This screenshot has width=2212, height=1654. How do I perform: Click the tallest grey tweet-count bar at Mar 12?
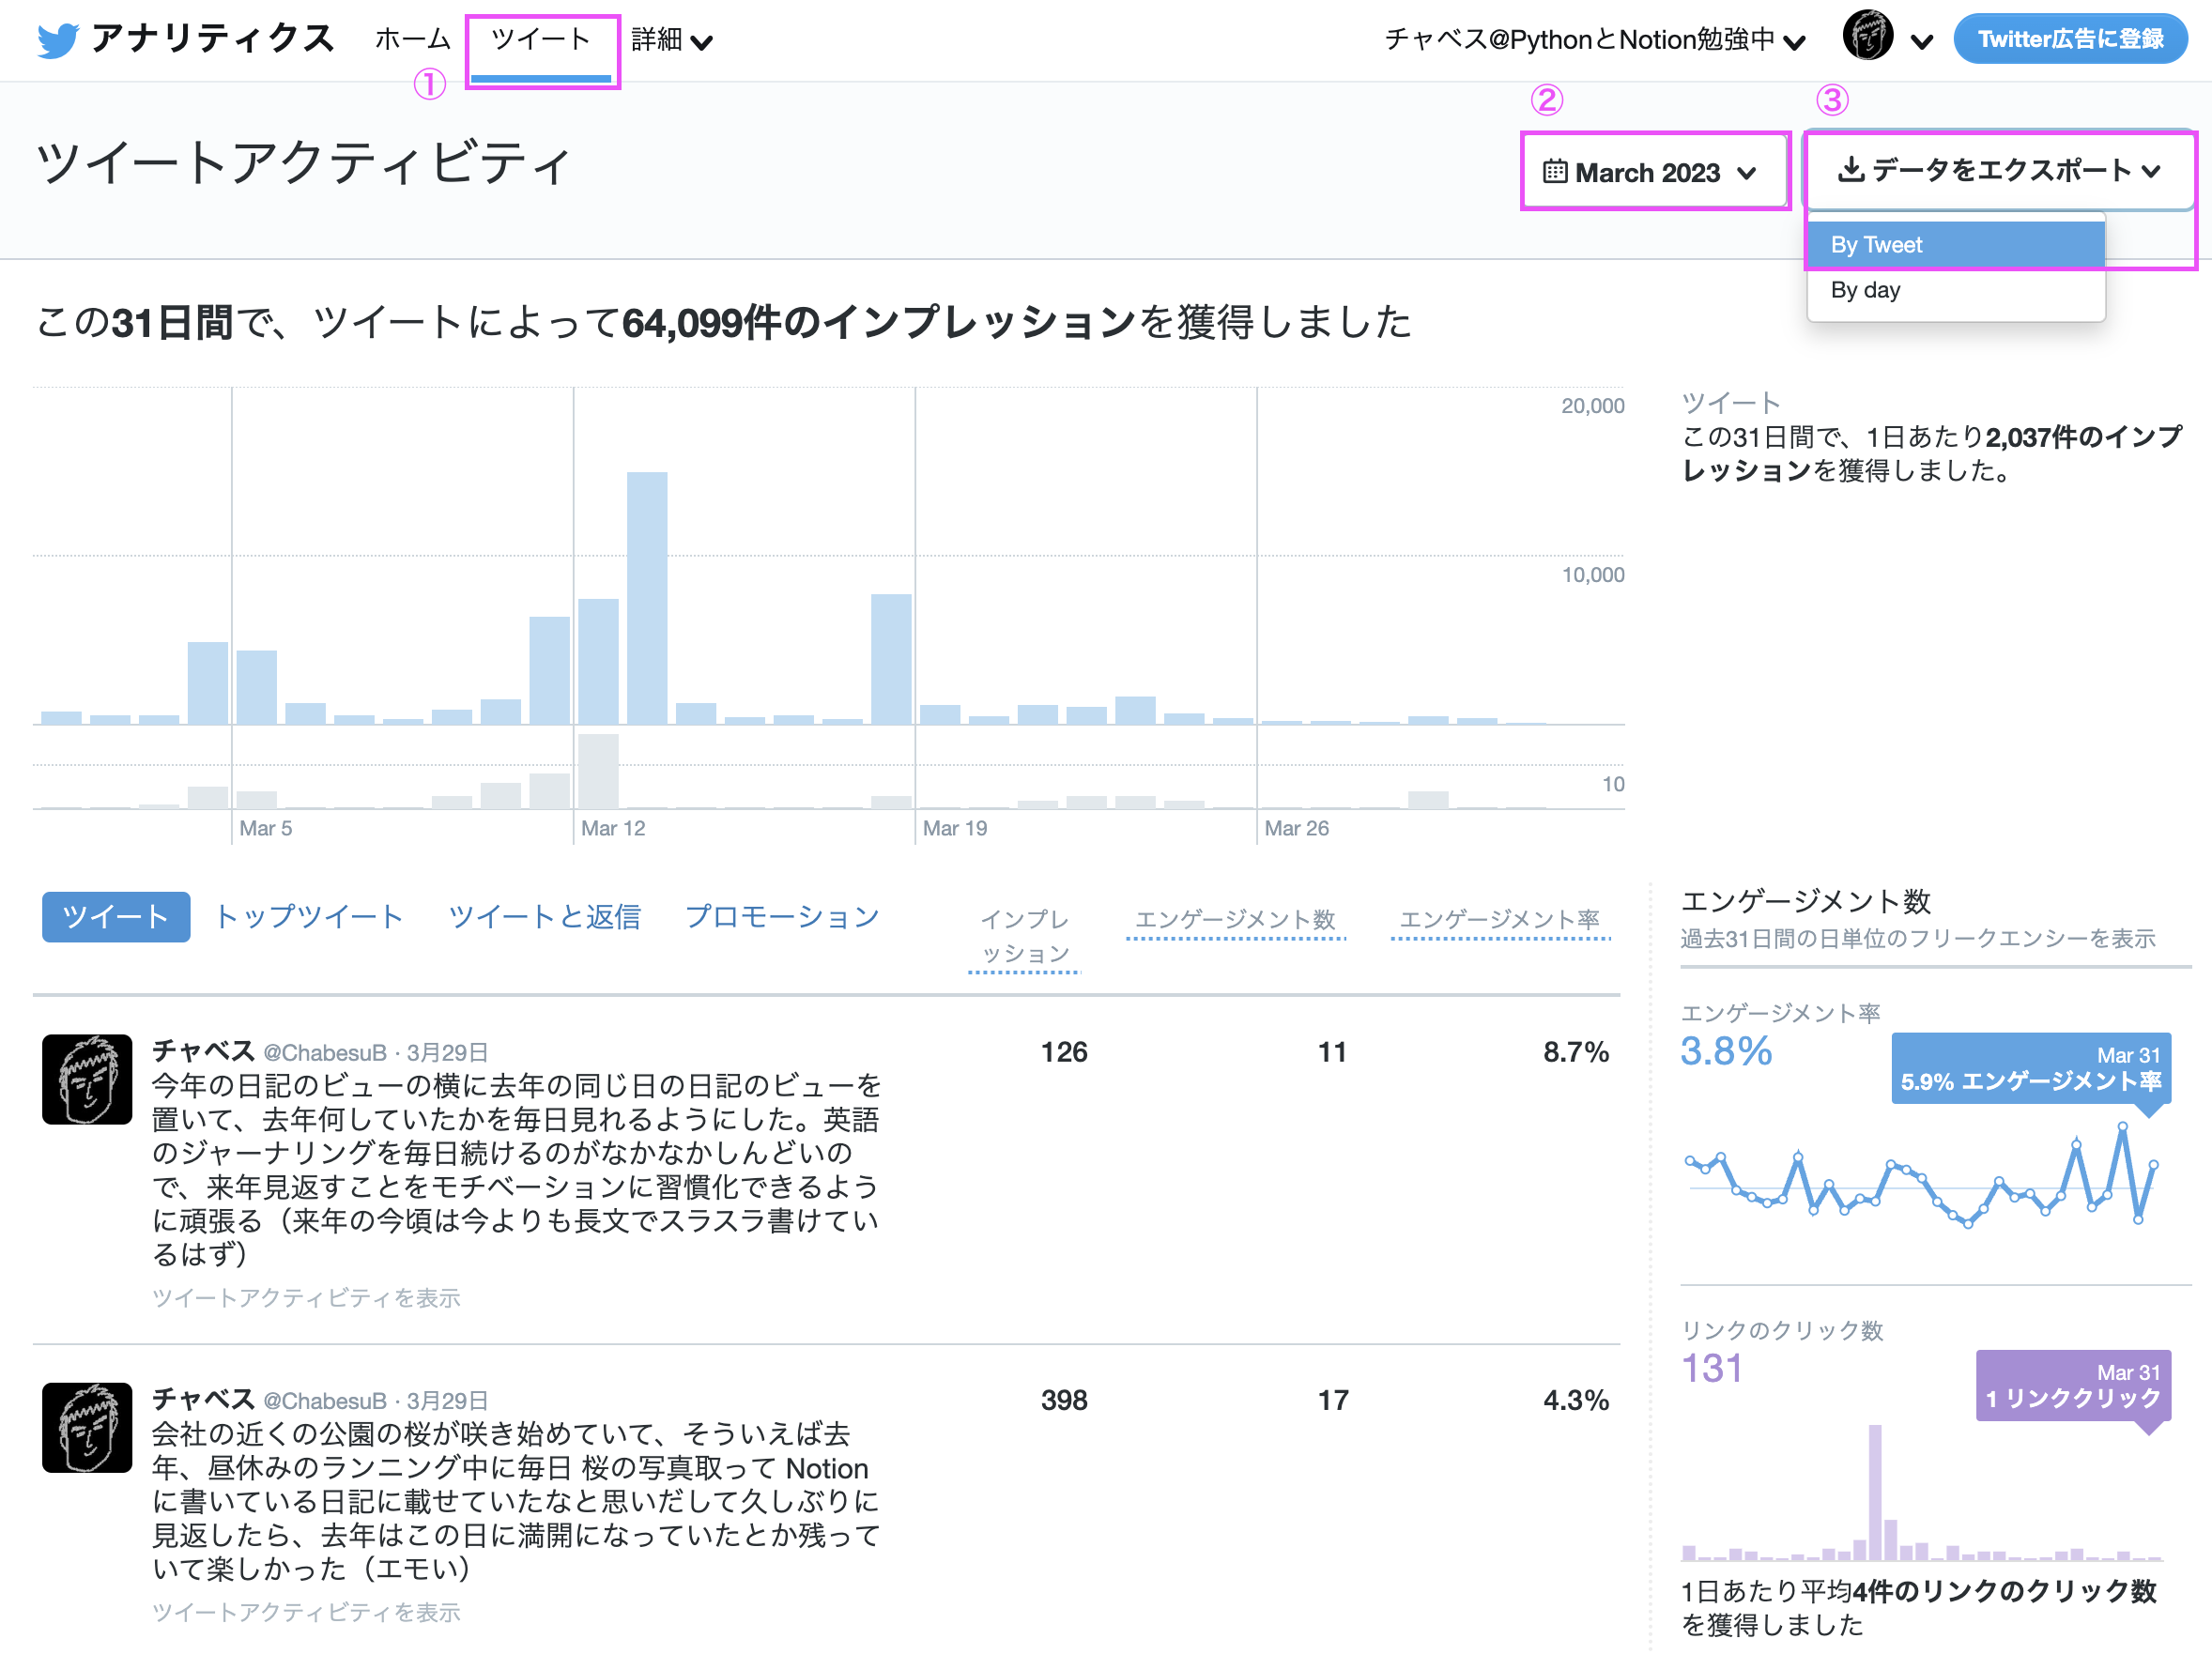(598, 771)
